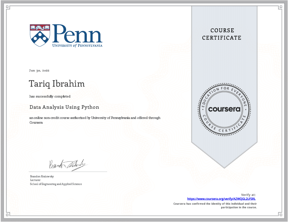Click the course title Data Analysis Using Python
Screen dimensions: 288x222
coord(64,107)
